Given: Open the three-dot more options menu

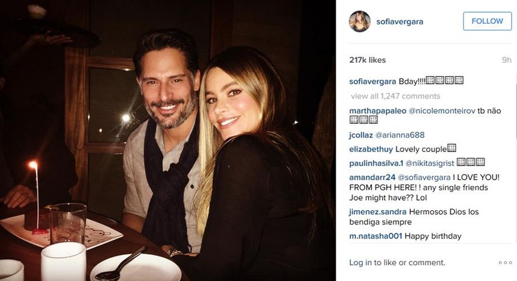Looking at the screenshot, I should click(505, 263).
